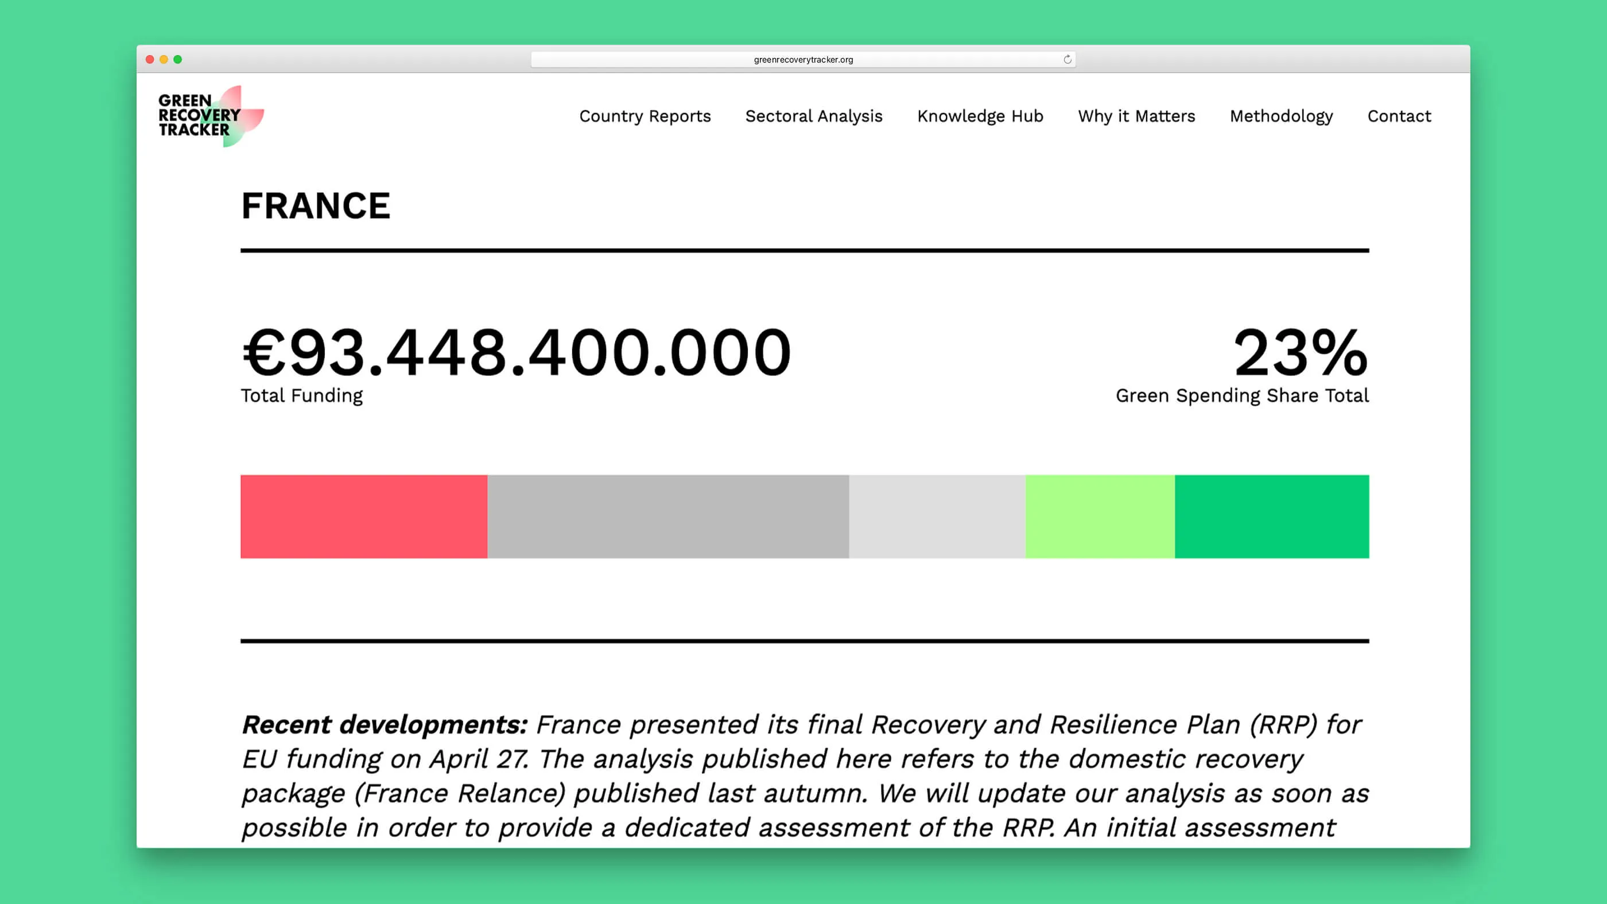The image size is (1607, 904).
Task: Go to Sectoral Analysis
Action: point(813,116)
